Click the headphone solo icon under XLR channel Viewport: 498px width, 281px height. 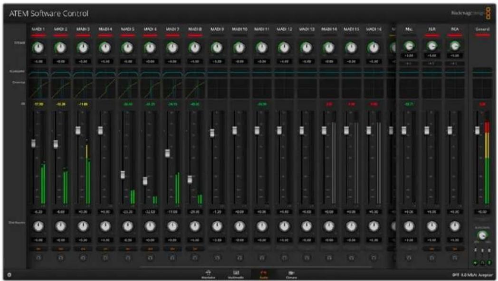[432, 258]
